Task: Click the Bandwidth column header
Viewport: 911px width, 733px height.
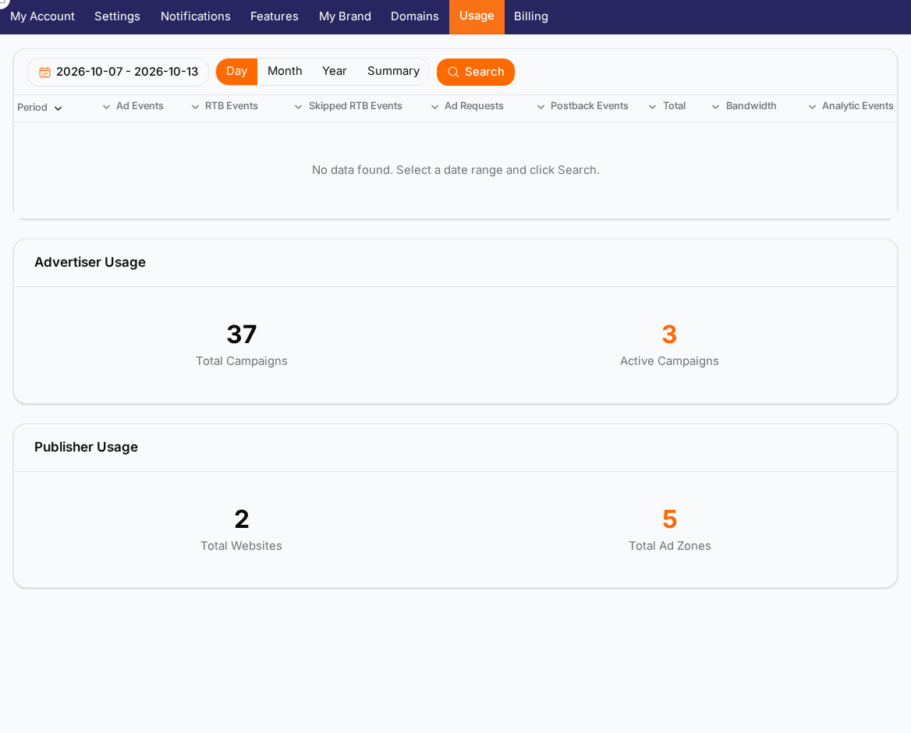Action: [751, 106]
